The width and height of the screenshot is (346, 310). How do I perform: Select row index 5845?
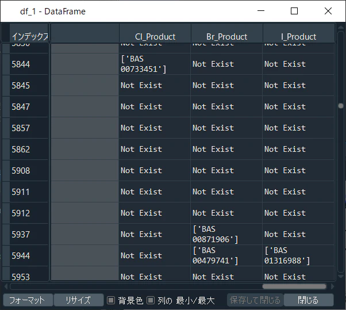pos(29,85)
